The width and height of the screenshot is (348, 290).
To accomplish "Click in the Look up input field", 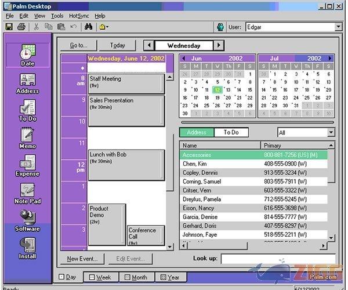I will (278, 259).
